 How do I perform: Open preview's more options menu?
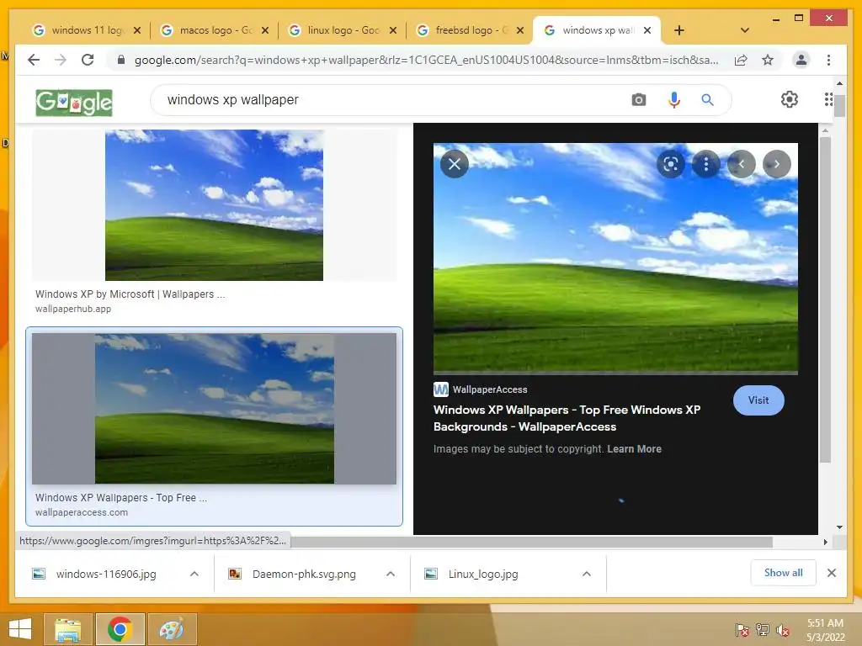click(706, 164)
